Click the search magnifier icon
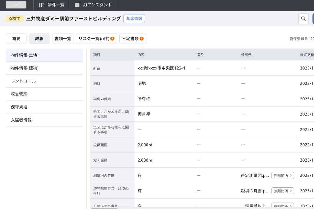This screenshot has width=314, height=209. coord(303,19)
